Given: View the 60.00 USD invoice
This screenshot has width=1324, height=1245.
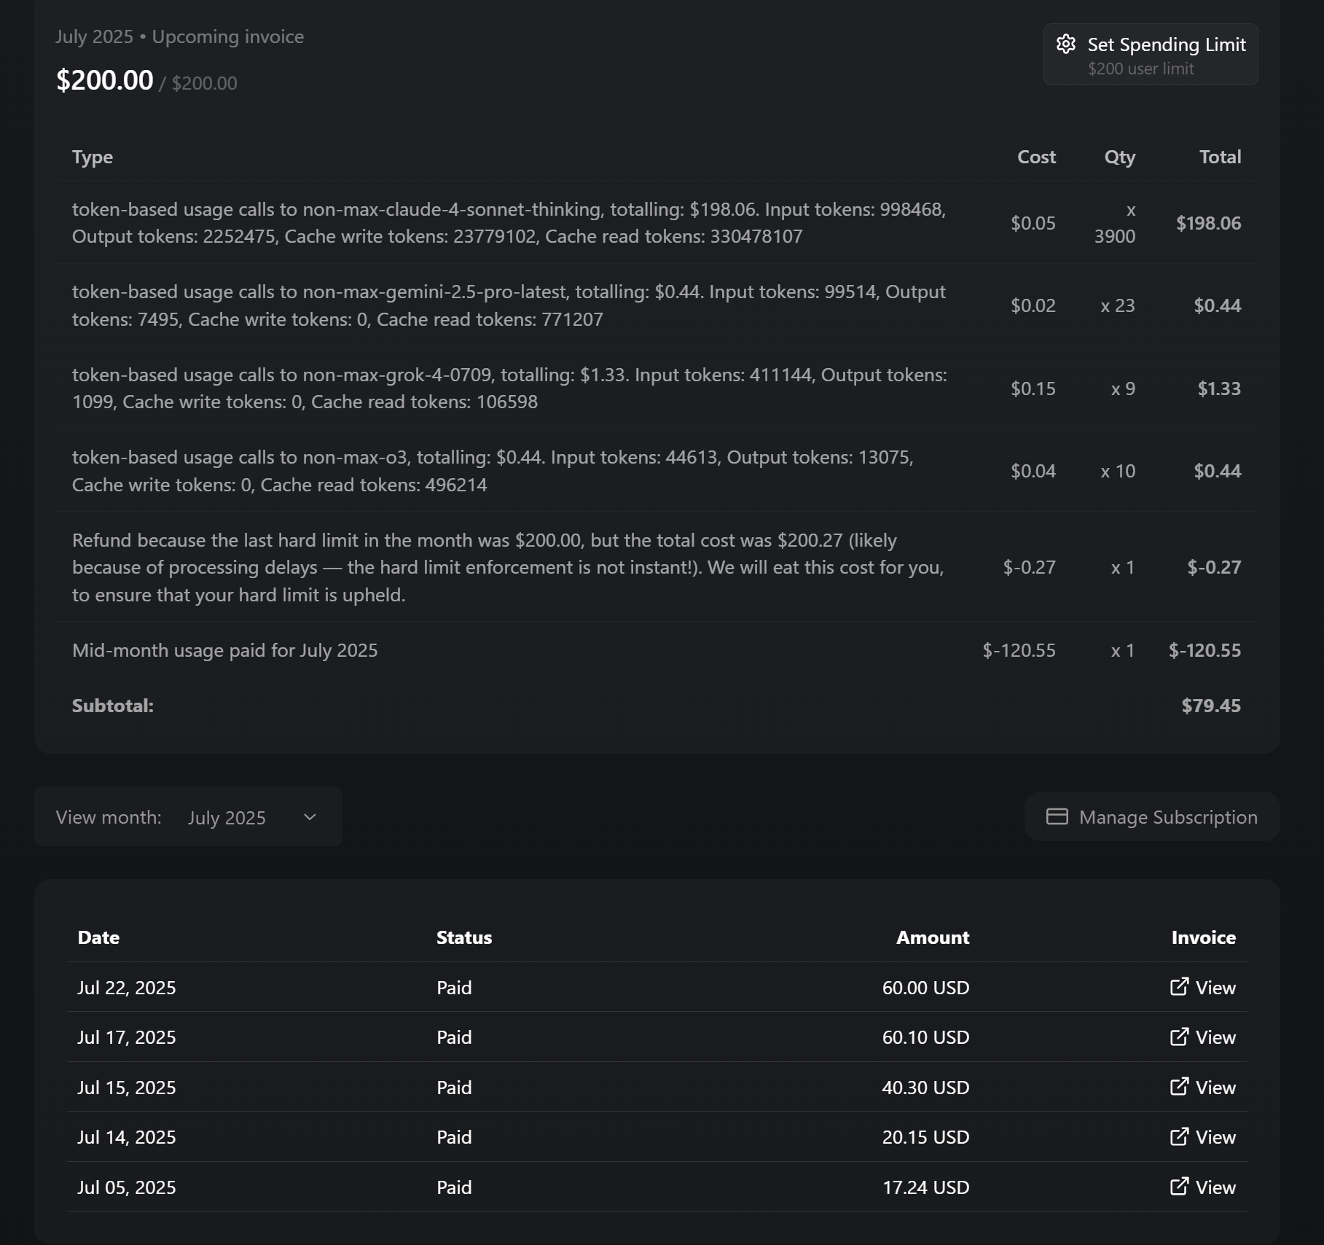Looking at the screenshot, I should [x=1215, y=988].
